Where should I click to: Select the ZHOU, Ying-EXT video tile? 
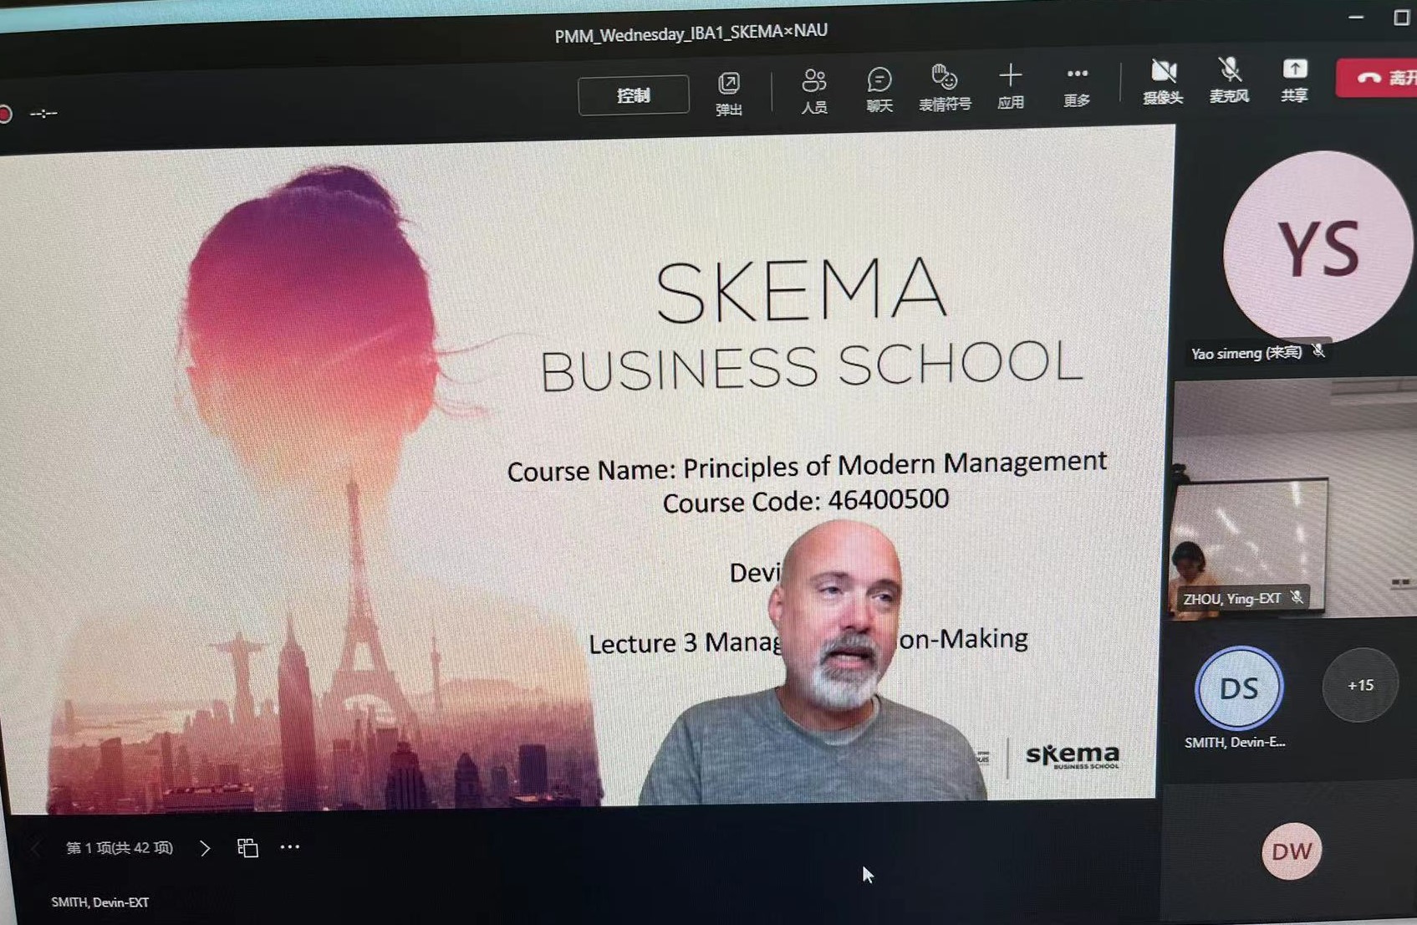[1292, 500]
